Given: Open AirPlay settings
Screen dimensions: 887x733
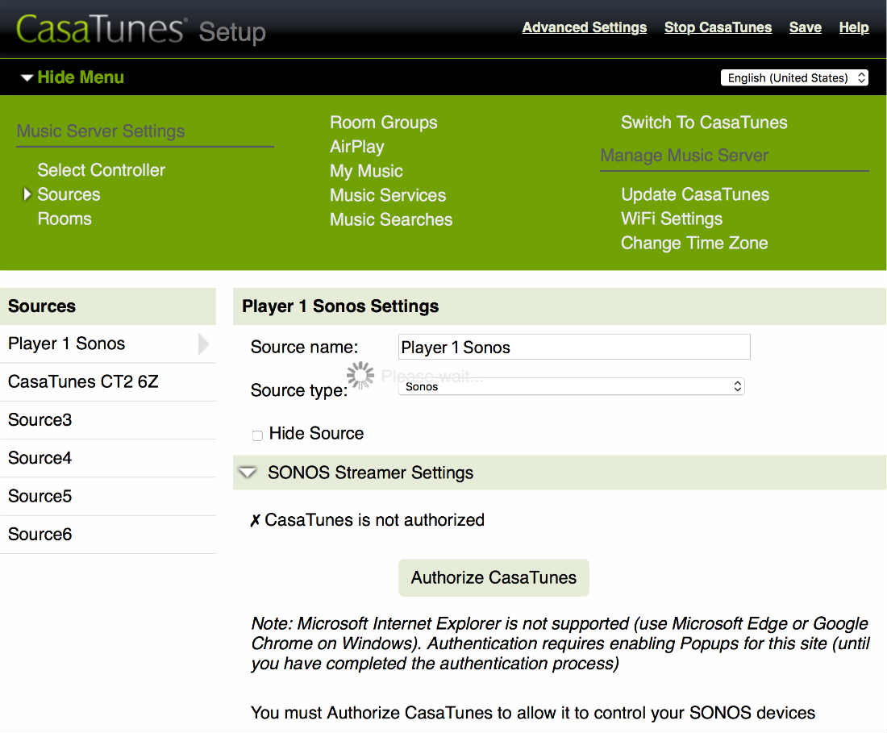Looking at the screenshot, I should coord(357,147).
